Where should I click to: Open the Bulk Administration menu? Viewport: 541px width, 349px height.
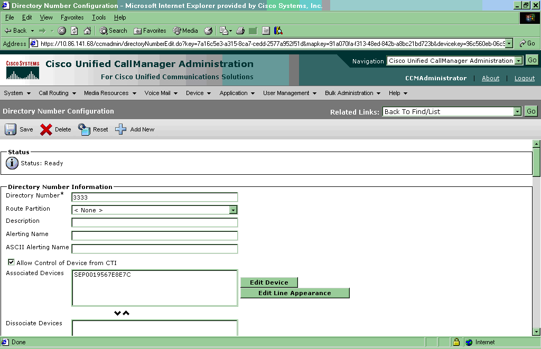352,93
